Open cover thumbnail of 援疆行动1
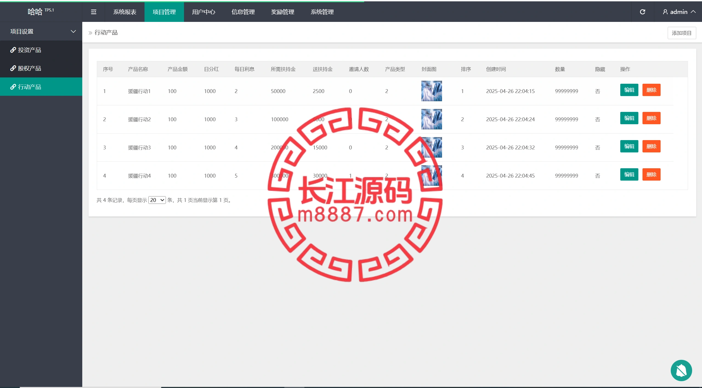The width and height of the screenshot is (702, 388). [432, 91]
